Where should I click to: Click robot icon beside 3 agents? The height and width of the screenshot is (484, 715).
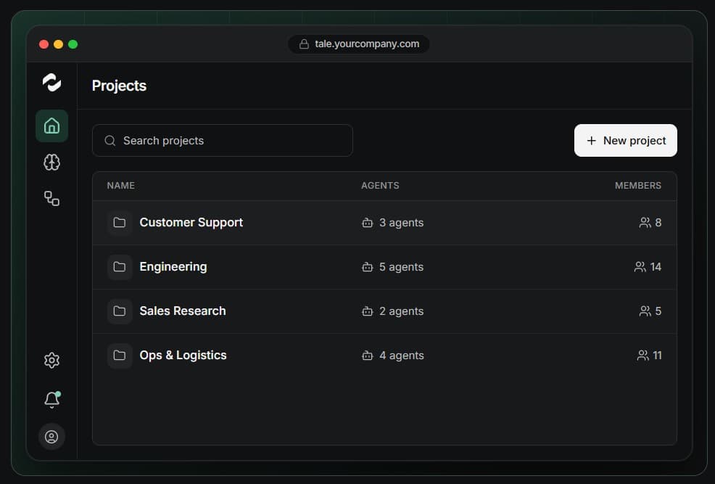(x=367, y=223)
